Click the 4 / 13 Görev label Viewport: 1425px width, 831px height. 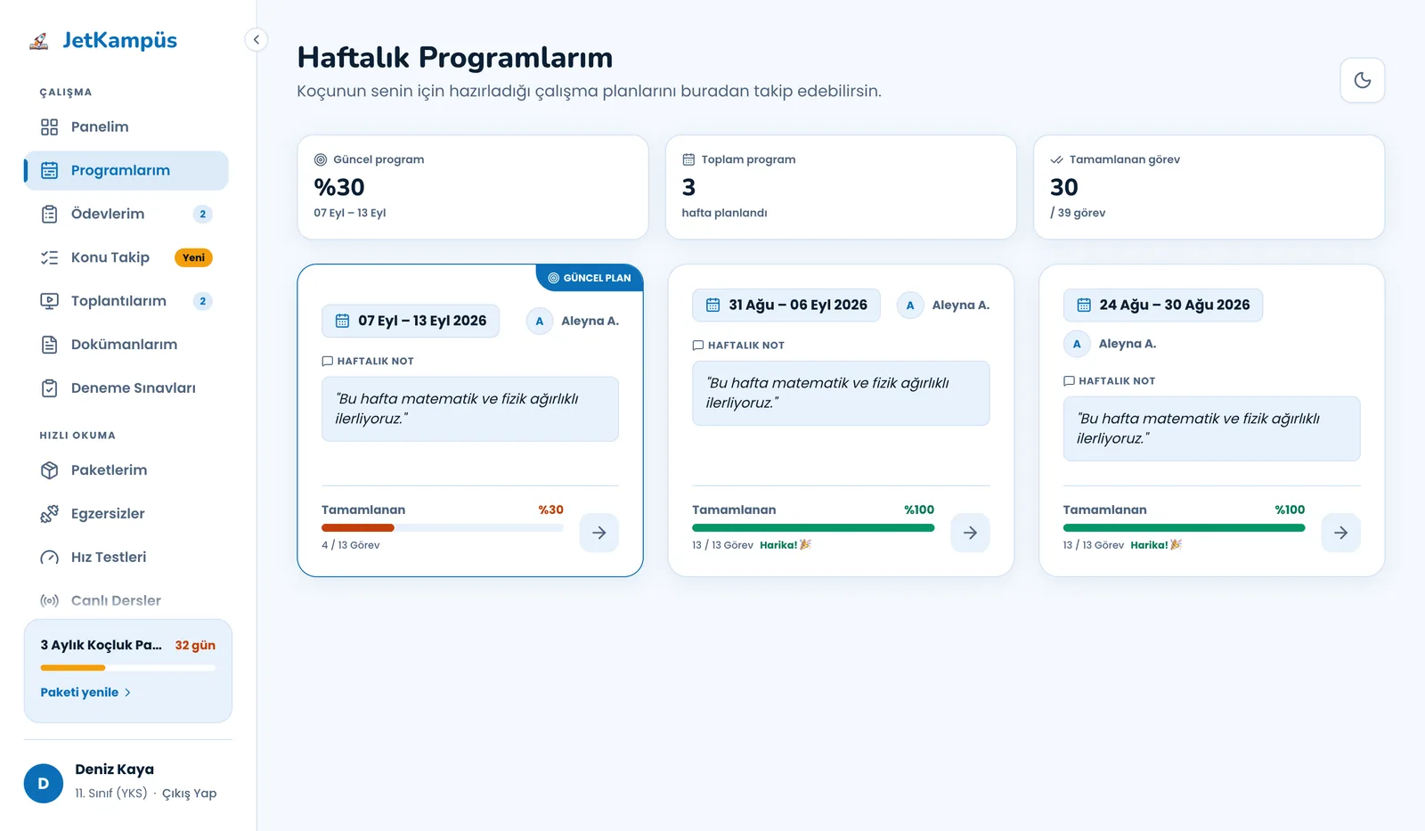click(x=351, y=545)
